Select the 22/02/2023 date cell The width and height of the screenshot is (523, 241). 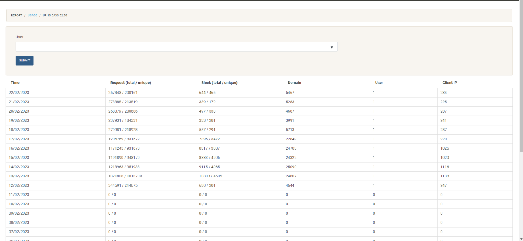point(19,93)
